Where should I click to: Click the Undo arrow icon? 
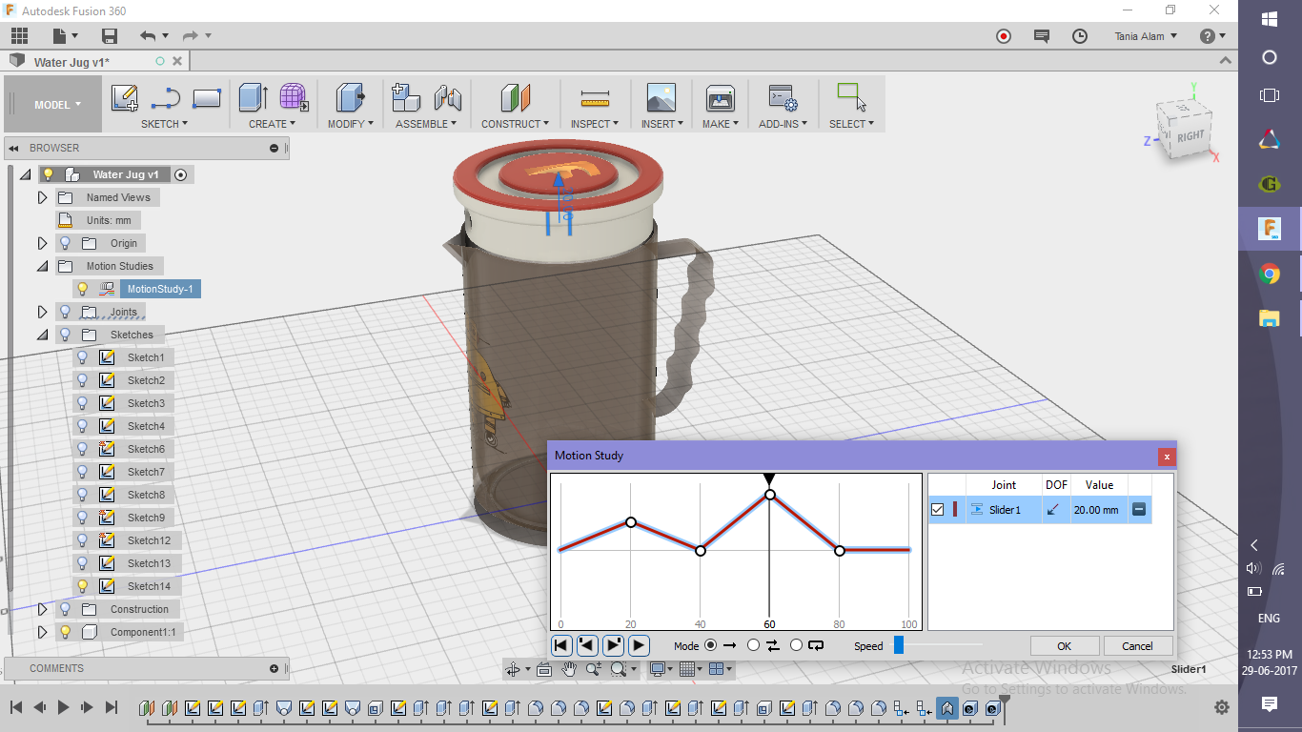click(148, 36)
